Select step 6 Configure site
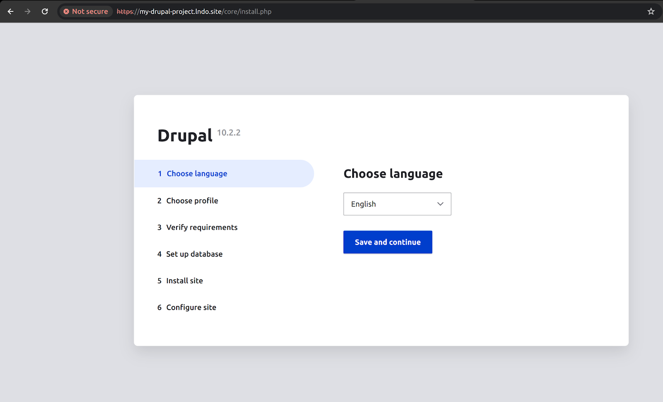This screenshot has width=663, height=402. tap(186, 307)
